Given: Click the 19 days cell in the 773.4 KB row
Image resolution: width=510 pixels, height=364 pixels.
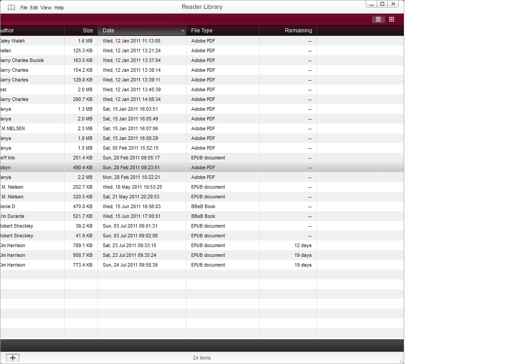Looking at the screenshot, I should click(x=303, y=265).
